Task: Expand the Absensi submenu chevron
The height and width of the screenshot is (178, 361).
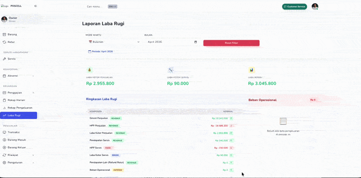Action: click(33, 76)
